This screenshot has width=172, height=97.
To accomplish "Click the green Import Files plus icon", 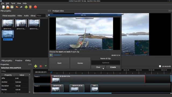I will click(x=26, y=7).
